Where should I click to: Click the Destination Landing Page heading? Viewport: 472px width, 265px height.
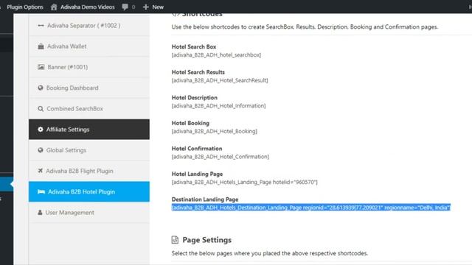click(205, 199)
